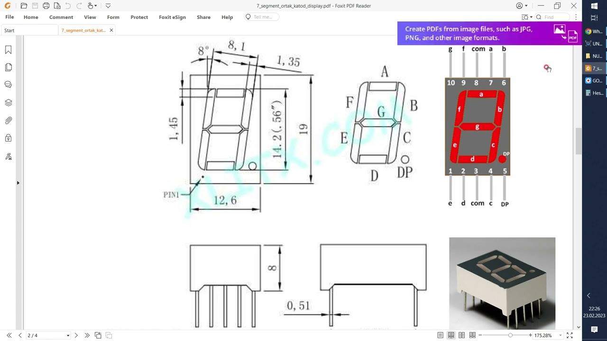The height and width of the screenshot is (341, 607).
Task: Open the Windows Start button
Action: point(595,6)
